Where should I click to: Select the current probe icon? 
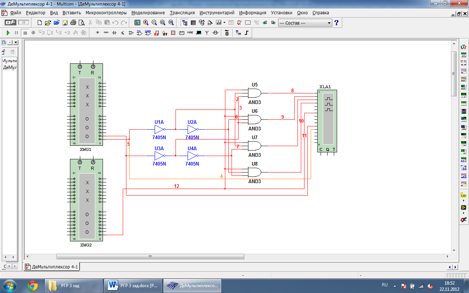[x=464, y=220]
